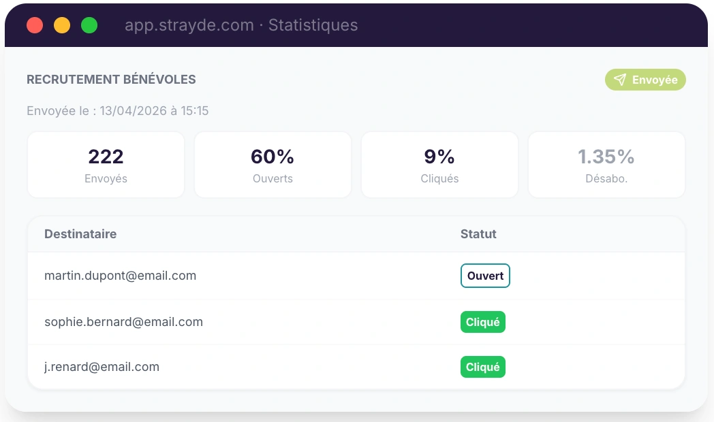Viewport: 714px width, 422px height.
Task: Select the Statistiques page title
Action: click(x=313, y=26)
